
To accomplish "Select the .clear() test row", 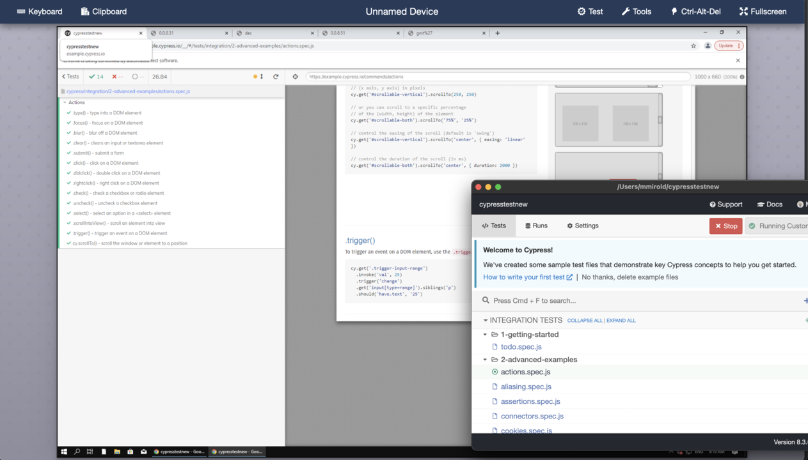I will point(171,143).
